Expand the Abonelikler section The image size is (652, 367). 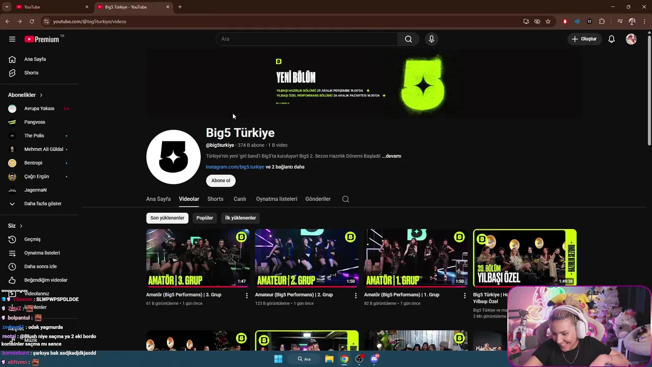click(x=25, y=95)
